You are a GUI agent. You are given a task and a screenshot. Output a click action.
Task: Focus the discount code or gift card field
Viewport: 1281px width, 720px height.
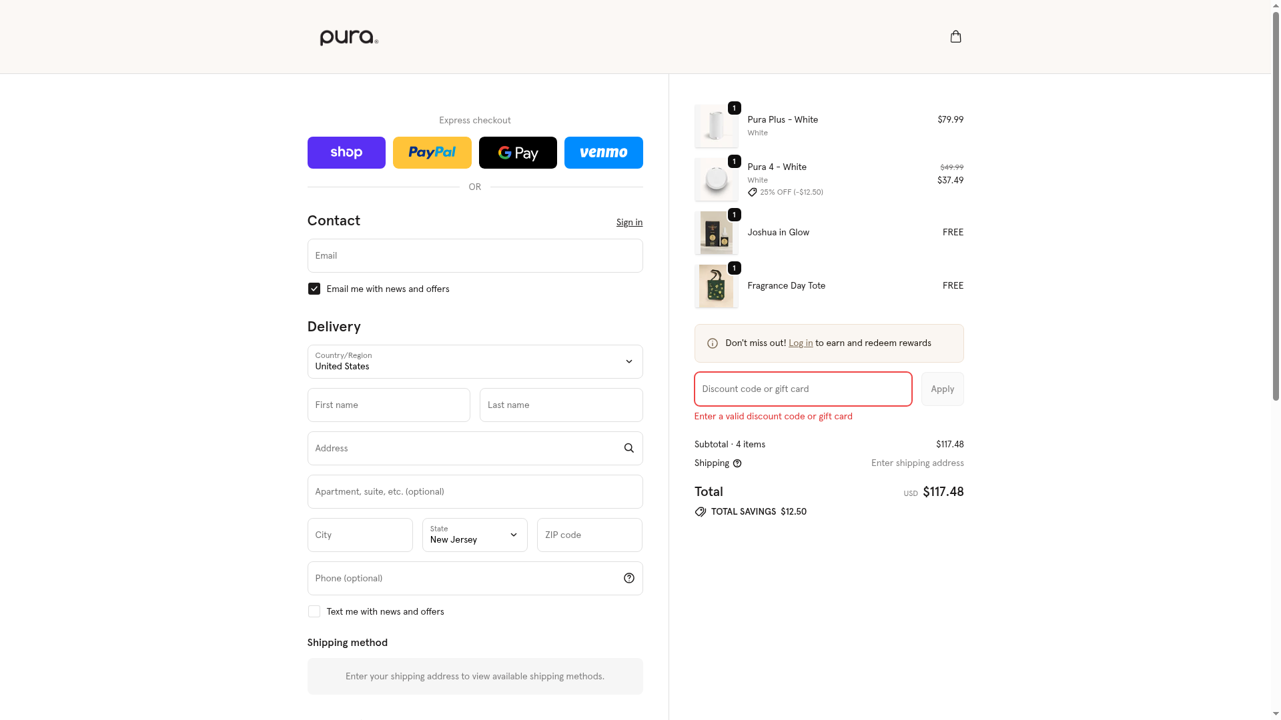[x=803, y=389]
